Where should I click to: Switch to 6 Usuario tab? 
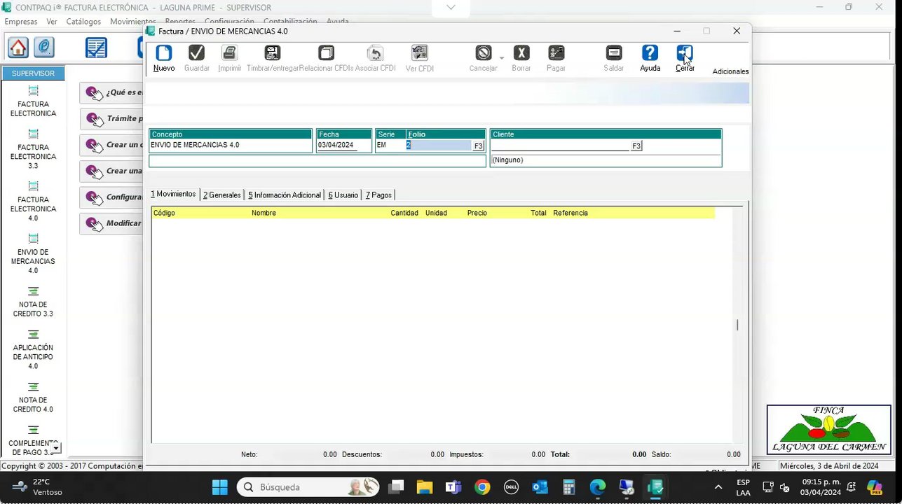[x=343, y=195]
